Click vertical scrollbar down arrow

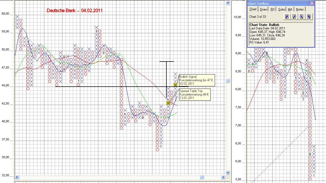228,172
